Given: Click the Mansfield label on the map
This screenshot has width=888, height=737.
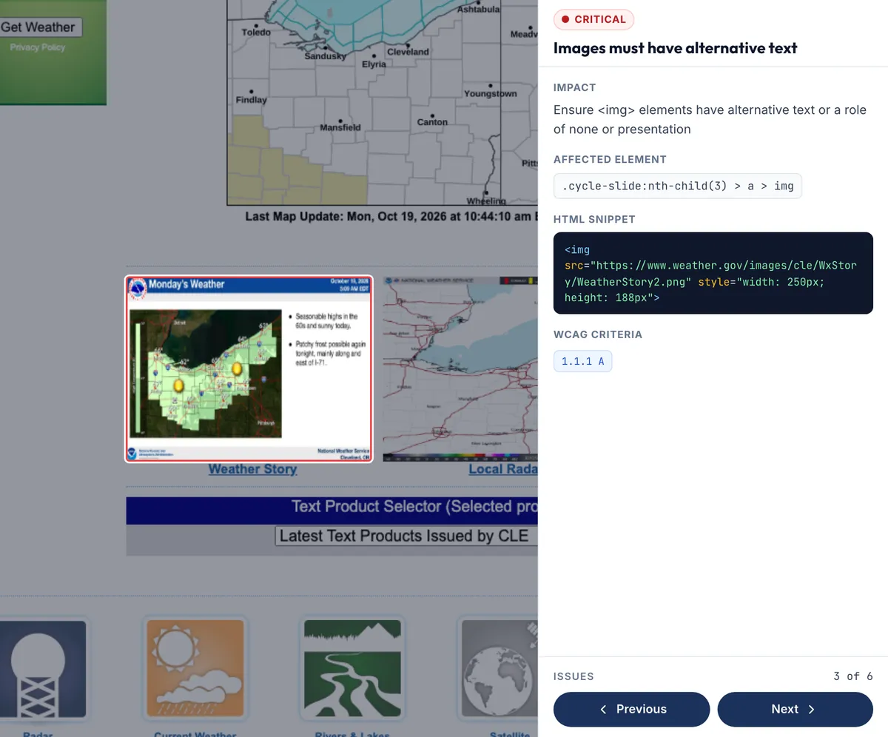Looking at the screenshot, I should coord(340,127).
